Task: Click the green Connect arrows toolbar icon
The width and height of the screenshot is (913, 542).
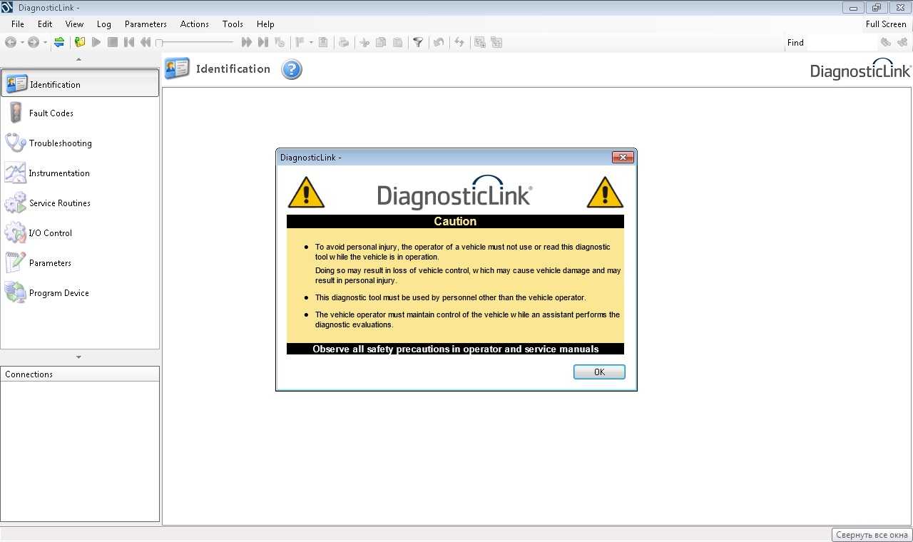Action: pos(59,43)
